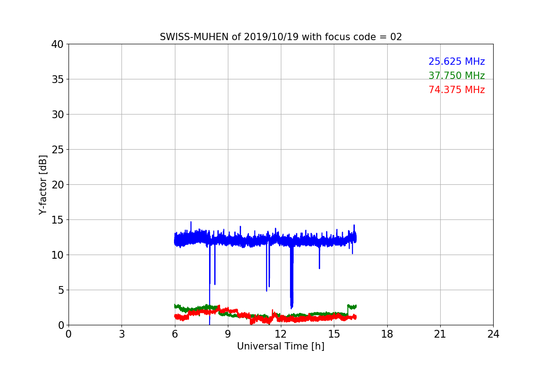Click y-axis tick value 35
The image size is (548, 365).
click(58, 79)
